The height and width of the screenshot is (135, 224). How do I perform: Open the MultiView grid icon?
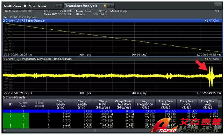pyautogui.click(x=25, y=6)
